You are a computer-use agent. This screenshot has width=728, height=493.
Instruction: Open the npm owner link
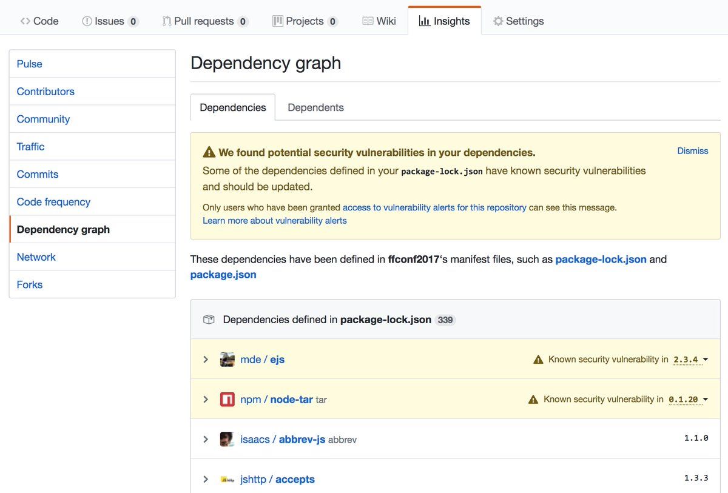click(x=251, y=399)
